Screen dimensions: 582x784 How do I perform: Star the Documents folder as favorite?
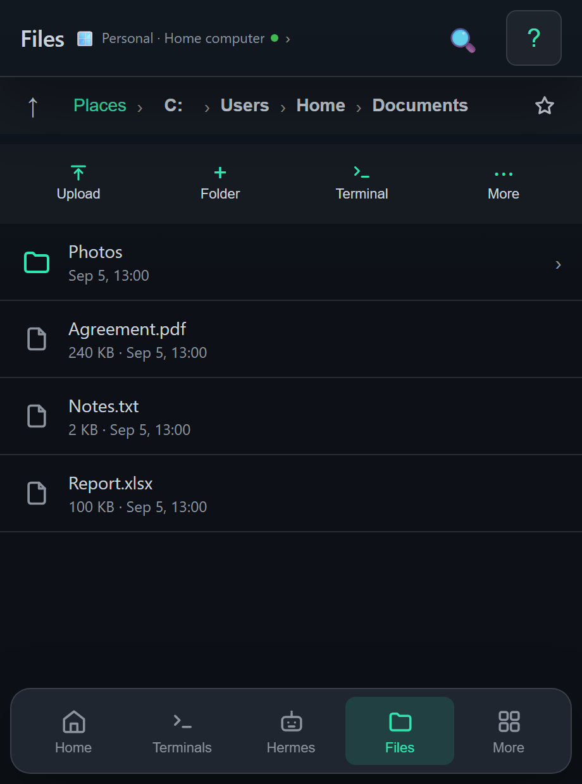[x=545, y=106]
